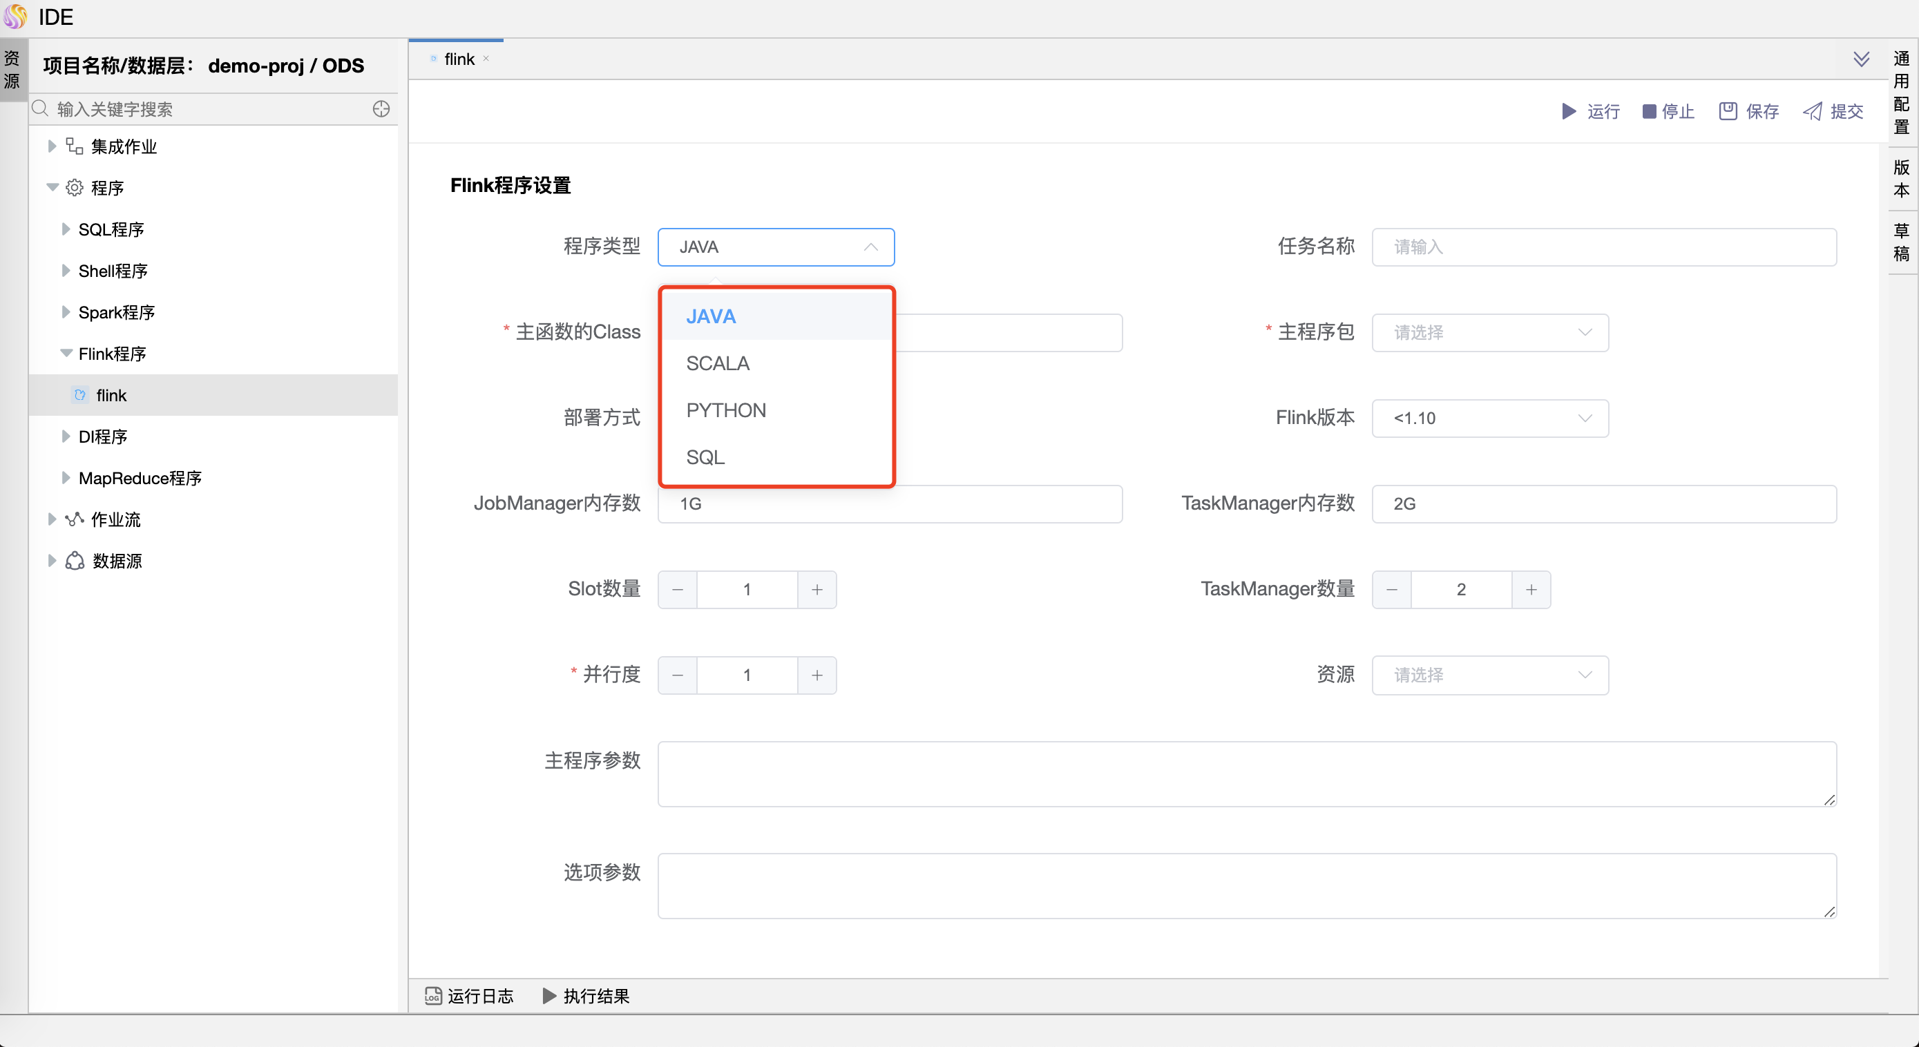Select SCALA from program type list

click(718, 363)
